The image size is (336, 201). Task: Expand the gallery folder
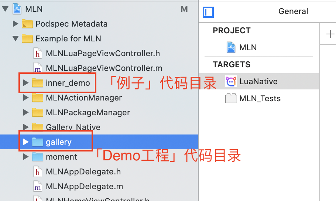(25, 142)
